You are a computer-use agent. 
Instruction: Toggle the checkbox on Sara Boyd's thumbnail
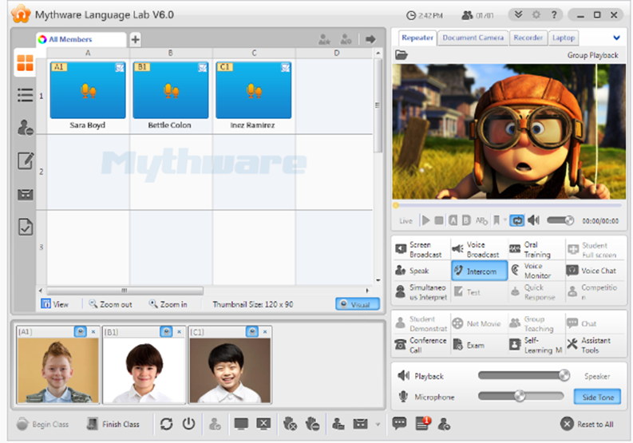tap(120, 68)
